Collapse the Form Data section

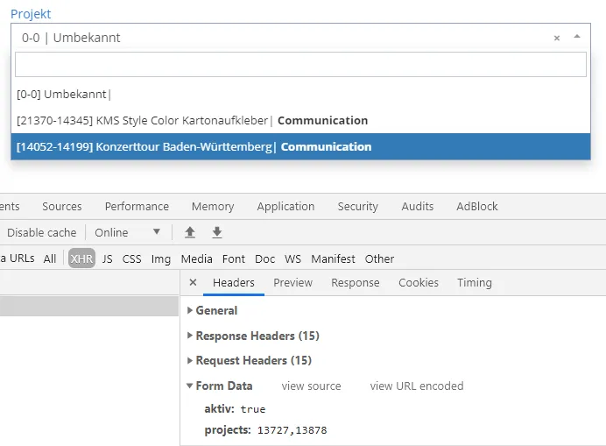[x=223, y=386]
